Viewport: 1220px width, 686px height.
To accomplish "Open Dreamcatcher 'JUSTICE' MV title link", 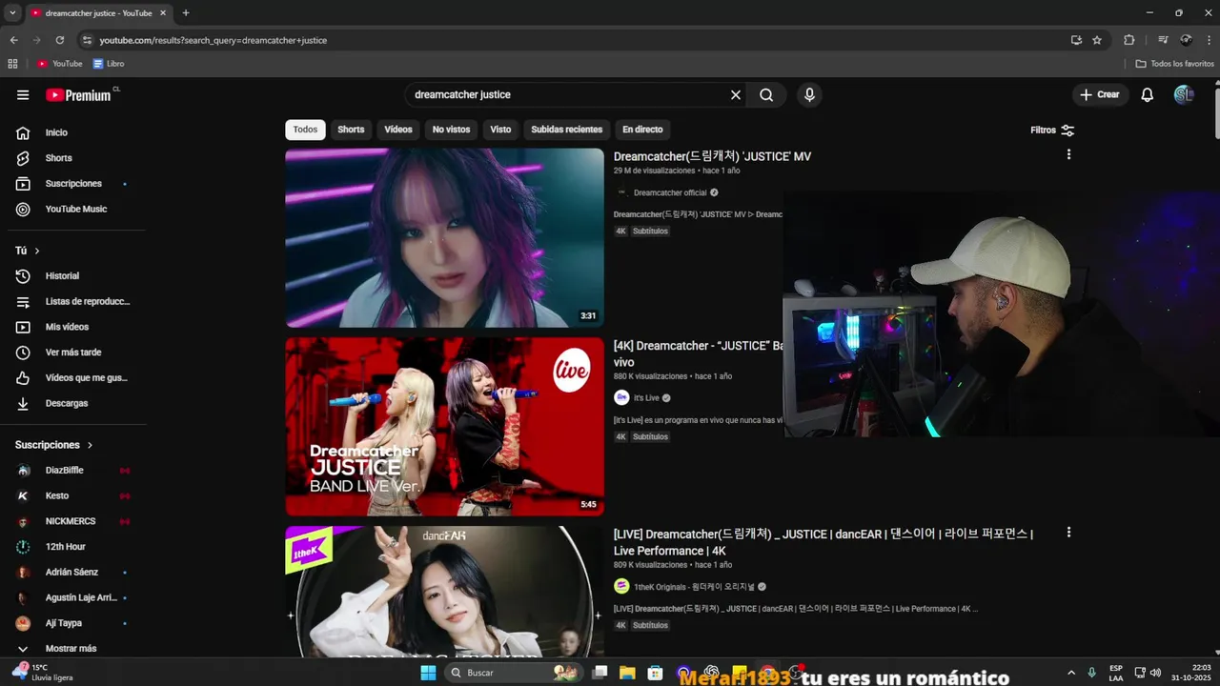I will (x=712, y=156).
